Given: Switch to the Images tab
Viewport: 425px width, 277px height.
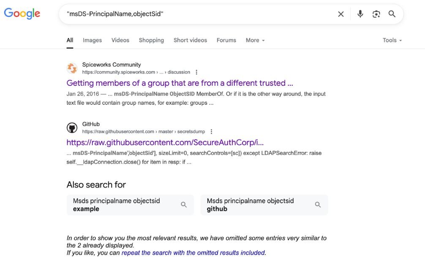Looking at the screenshot, I should [92, 40].
